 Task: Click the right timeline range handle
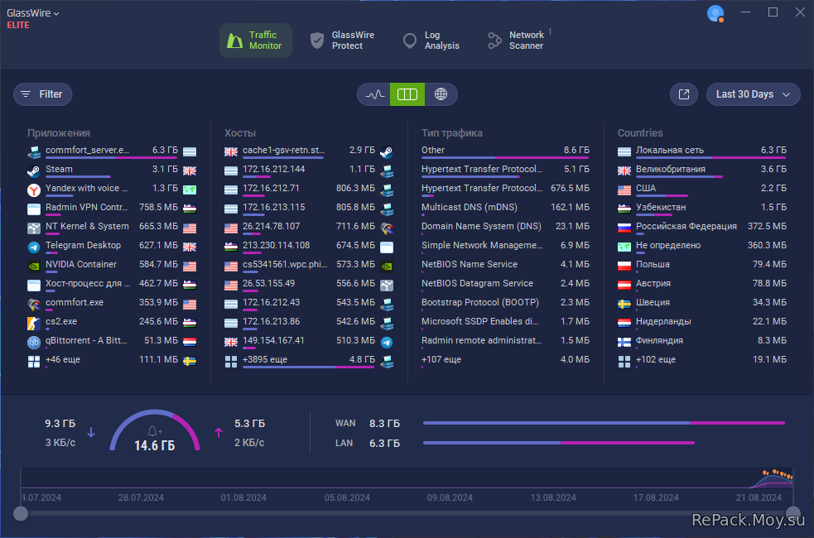[792, 514]
